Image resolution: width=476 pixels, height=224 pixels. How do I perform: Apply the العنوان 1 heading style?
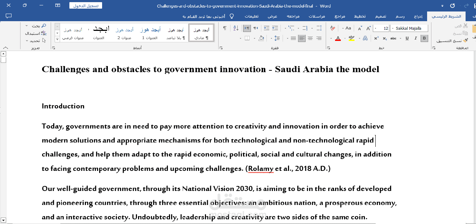tap(150, 33)
